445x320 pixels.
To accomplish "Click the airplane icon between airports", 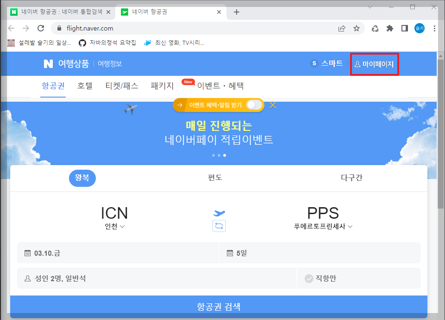I will 219,213.
